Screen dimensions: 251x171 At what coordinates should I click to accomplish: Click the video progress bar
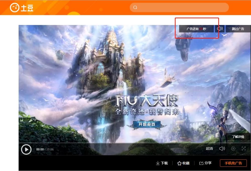coord(135,143)
